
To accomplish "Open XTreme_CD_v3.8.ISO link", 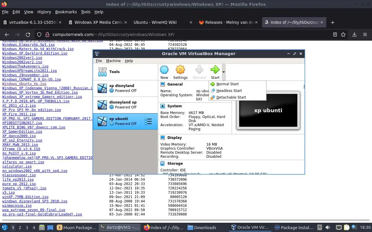I will [x=21, y=149].
